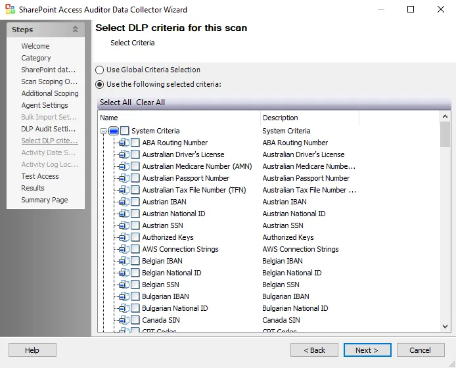
Task: Check the Canada SIN checkbox
Action: 135,320
